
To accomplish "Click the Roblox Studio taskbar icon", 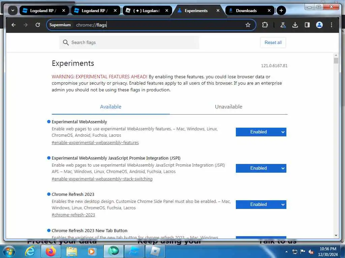I will click(134, 251).
